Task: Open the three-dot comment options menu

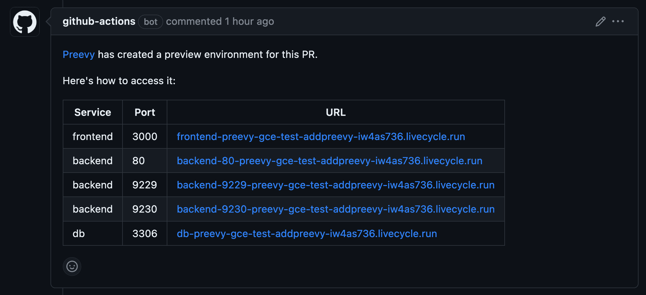Action: click(x=618, y=21)
